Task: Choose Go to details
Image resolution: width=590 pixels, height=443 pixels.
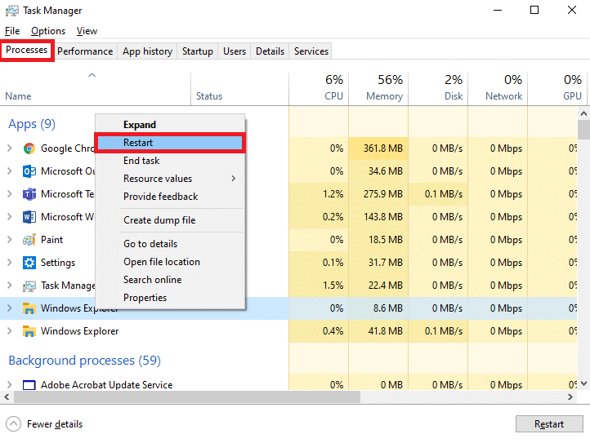Action: pos(170,244)
